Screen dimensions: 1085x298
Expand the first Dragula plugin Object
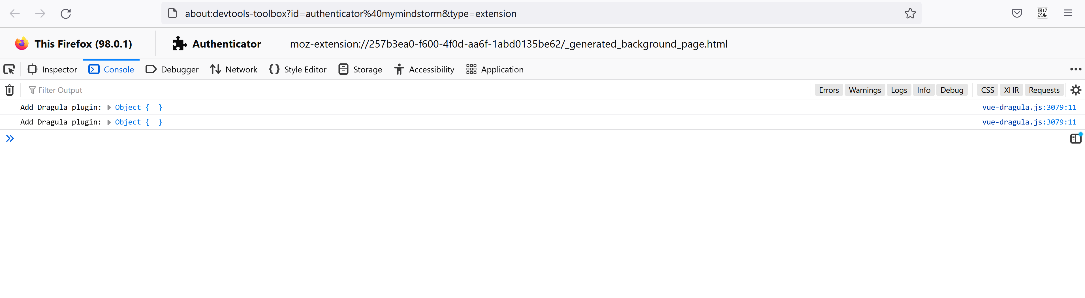click(109, 107)
